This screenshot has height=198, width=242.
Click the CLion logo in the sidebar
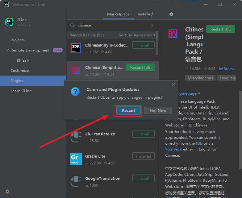(x=9, y=22)
